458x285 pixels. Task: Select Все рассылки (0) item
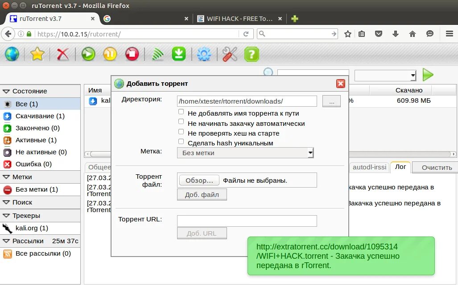pos(40,253)
